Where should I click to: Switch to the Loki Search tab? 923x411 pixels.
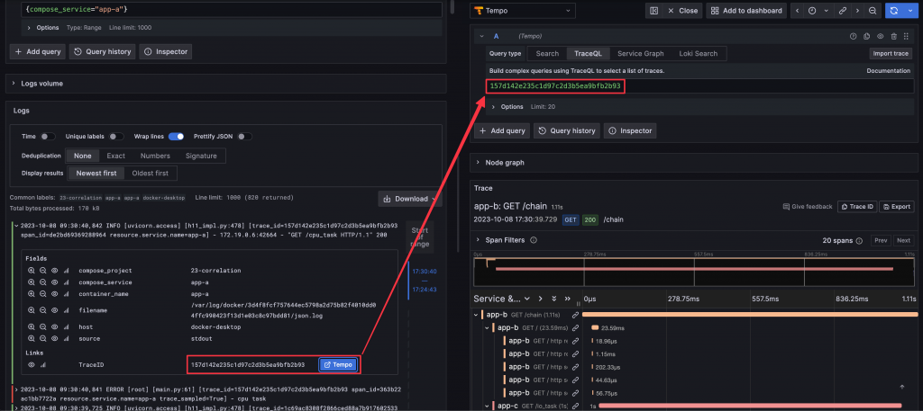(x=699, y=53)
